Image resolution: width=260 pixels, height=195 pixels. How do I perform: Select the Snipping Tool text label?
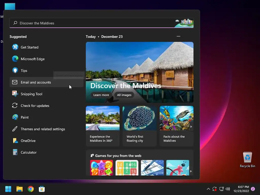31,94
